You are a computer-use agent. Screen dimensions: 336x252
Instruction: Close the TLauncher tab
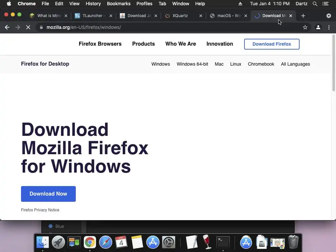point(111,16)
